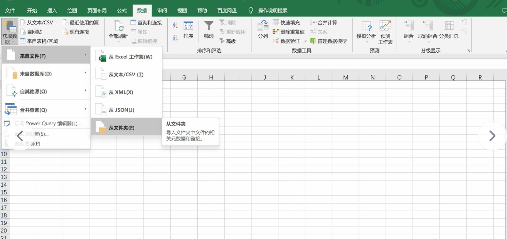Open the 获取数据 (Get Data) button

tap(10, 32)
